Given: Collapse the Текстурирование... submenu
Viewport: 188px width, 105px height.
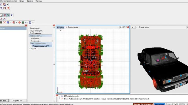Looking at the screenshot, I should 41,43.
